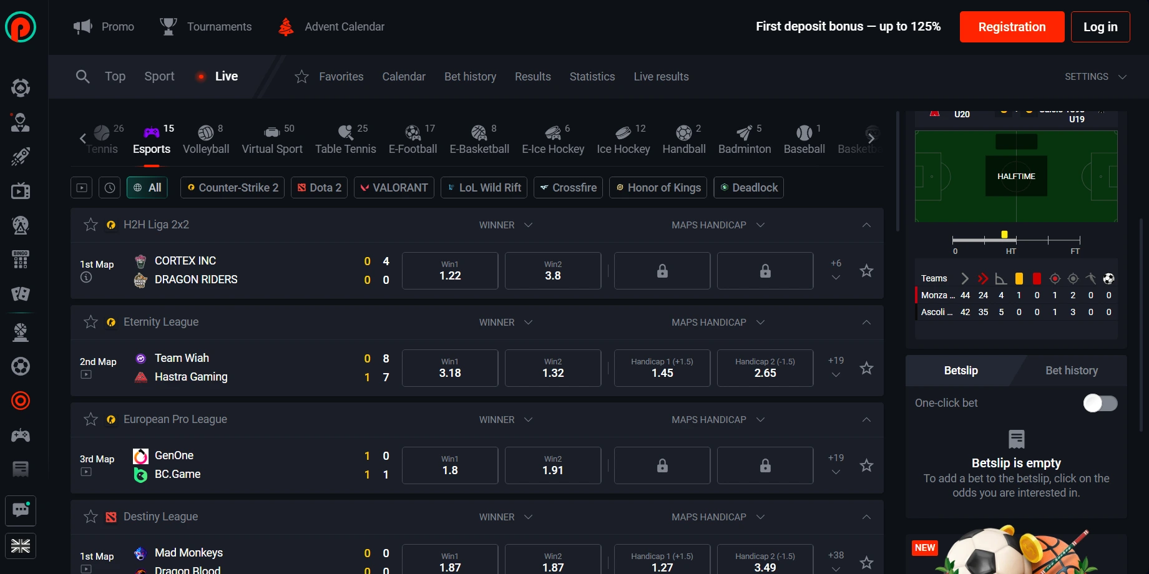Collapse the Eternity League section
1149x574 pixels.
(x=866, y=323)
